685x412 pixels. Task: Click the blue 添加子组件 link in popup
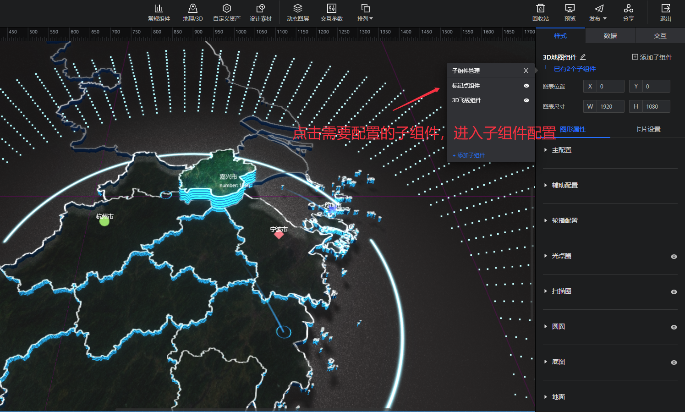(469, 155)
